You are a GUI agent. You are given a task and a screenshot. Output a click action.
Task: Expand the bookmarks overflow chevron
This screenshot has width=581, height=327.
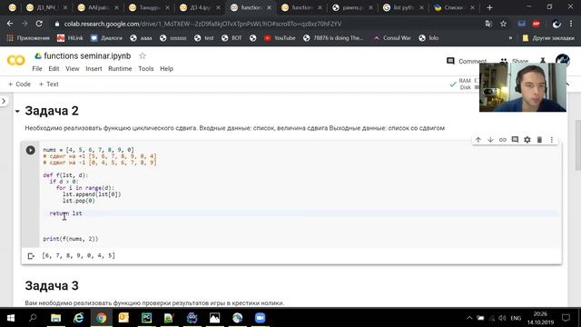pyautogui.click(x=510, y=38)
